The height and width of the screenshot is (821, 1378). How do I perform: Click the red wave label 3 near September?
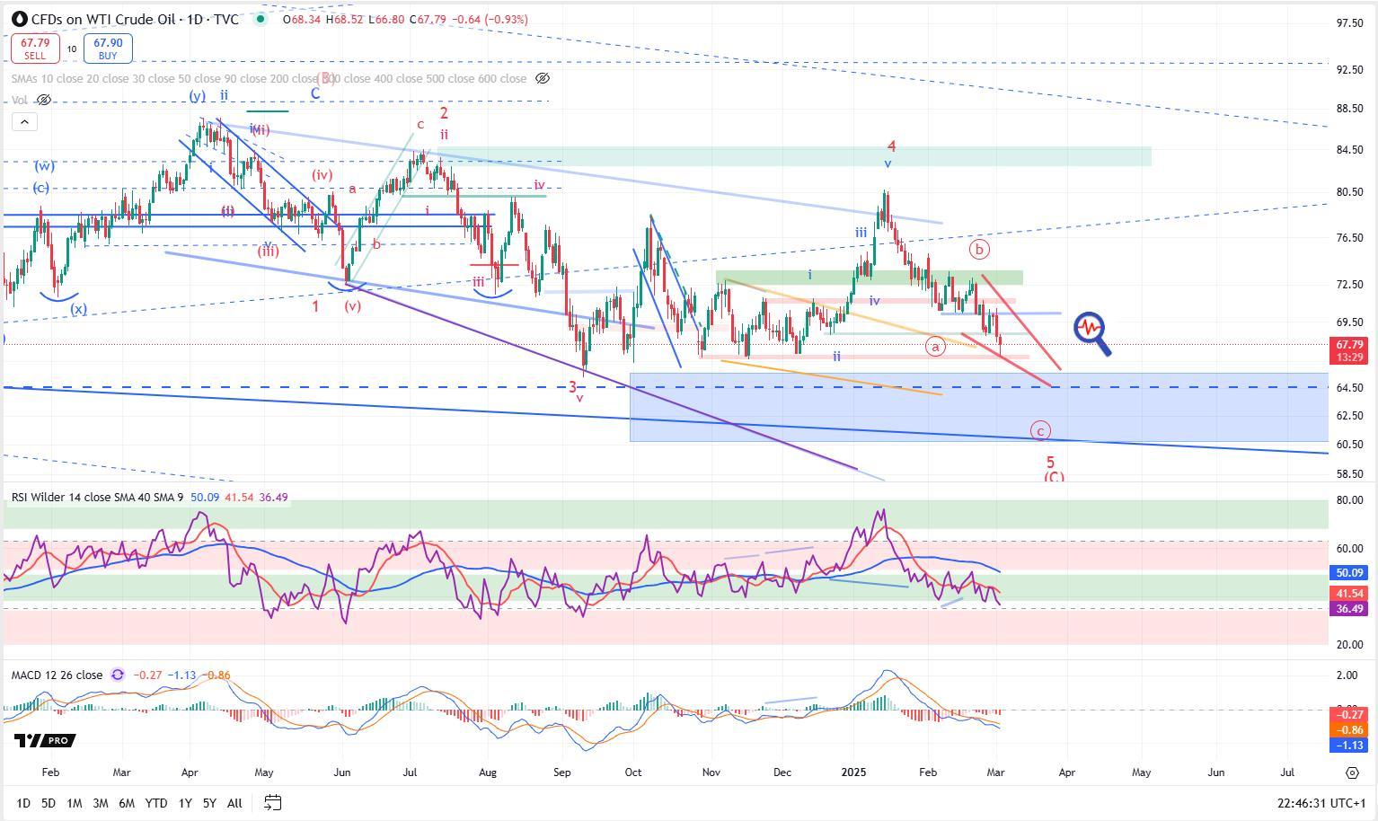(572, 387)
